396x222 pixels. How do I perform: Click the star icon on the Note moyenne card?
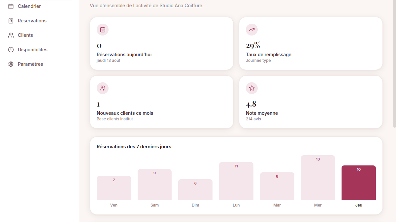(252, 88)
